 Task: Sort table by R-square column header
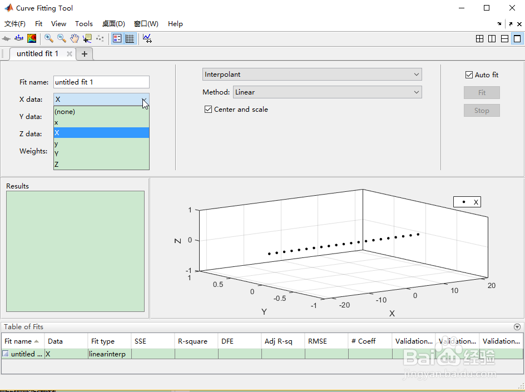tap(196, 341)
